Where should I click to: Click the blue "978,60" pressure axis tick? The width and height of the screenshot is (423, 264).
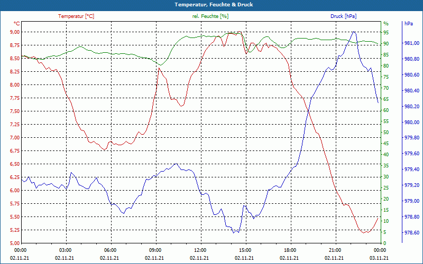[x=412, y=233]
